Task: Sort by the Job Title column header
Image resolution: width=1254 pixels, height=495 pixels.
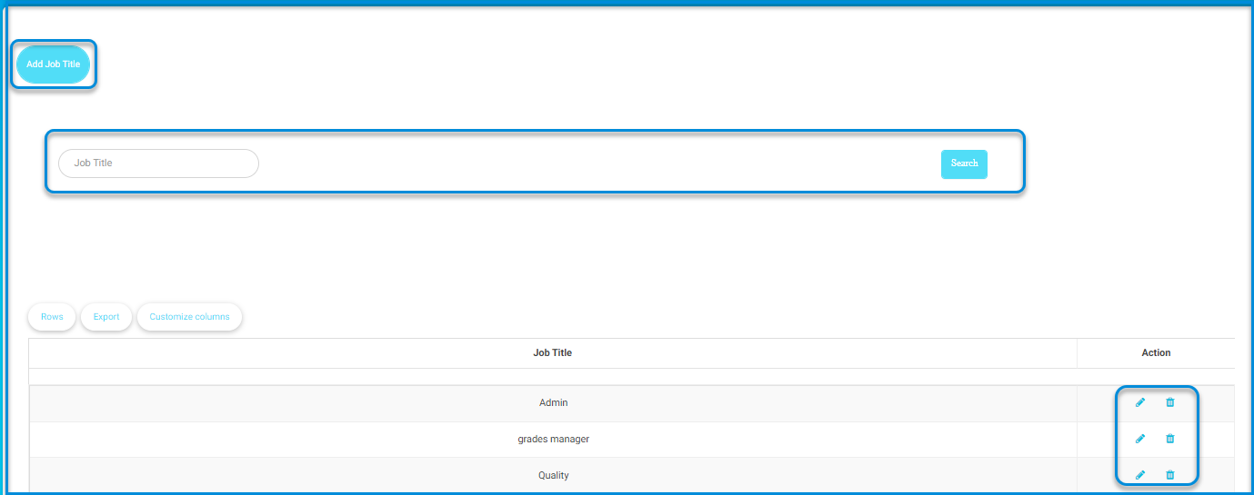Action: [x=552, y=352]
